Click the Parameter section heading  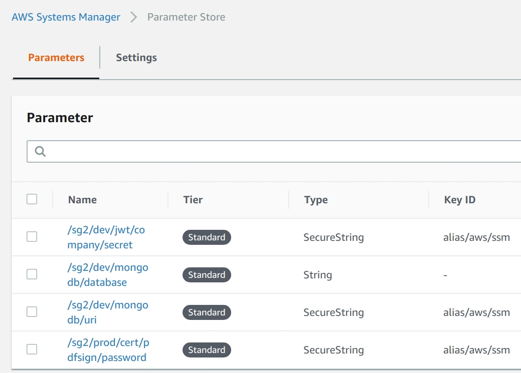[60, 118]
